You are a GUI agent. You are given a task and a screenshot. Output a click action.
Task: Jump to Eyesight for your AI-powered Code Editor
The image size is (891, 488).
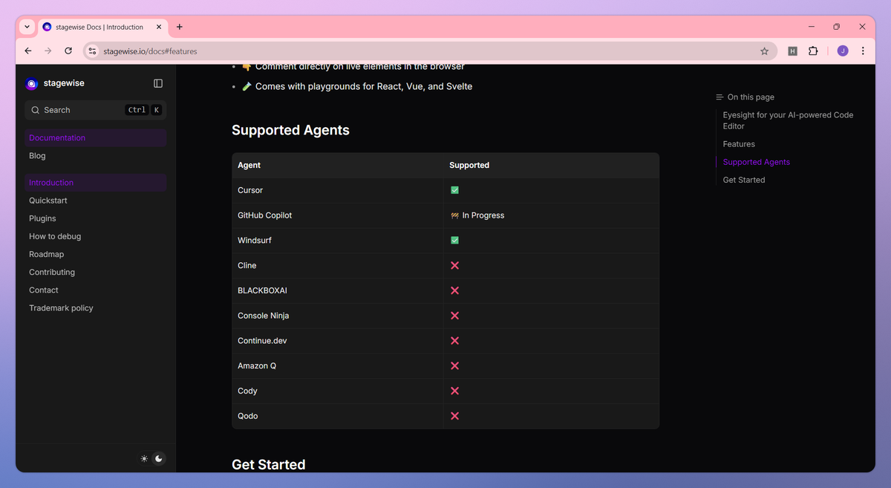[788, 120]
